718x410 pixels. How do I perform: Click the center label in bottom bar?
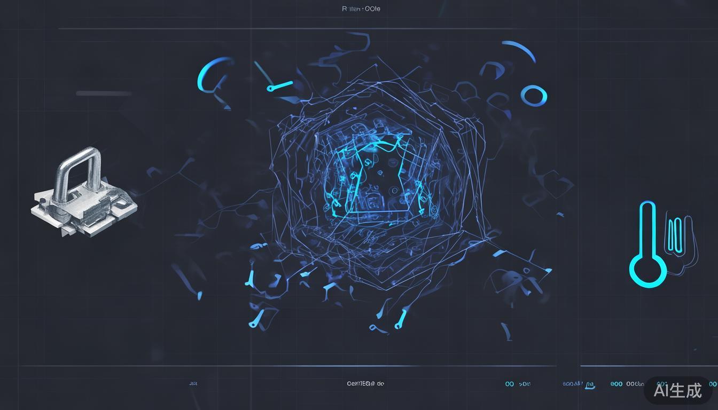pos(365,383)
